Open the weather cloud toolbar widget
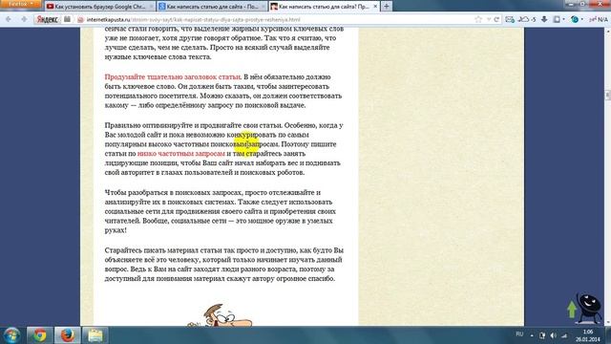 tap(527, 19)
